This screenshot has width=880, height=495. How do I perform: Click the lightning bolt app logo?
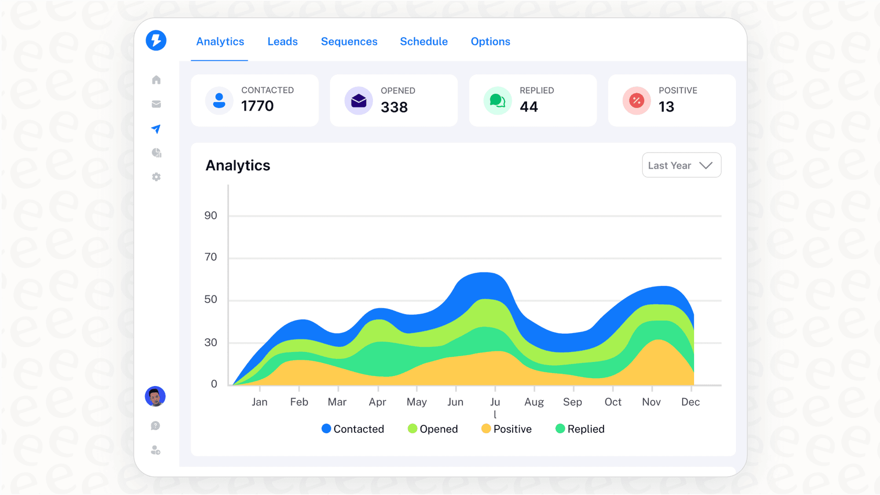pos(156,40)
